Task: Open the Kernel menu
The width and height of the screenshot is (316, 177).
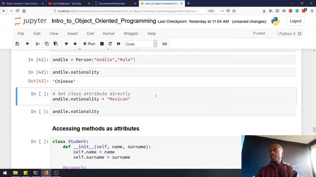Action: pos(109,33)
